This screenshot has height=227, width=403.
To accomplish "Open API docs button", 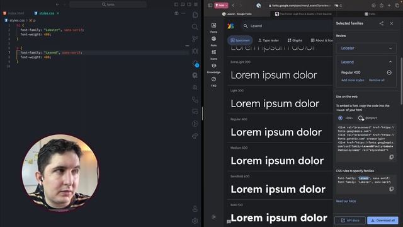I will [x=349, y=220].
